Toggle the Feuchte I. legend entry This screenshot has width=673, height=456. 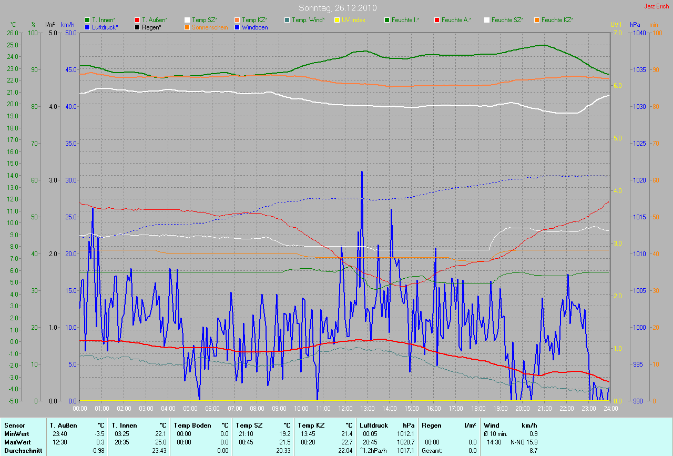coord(405,20)
